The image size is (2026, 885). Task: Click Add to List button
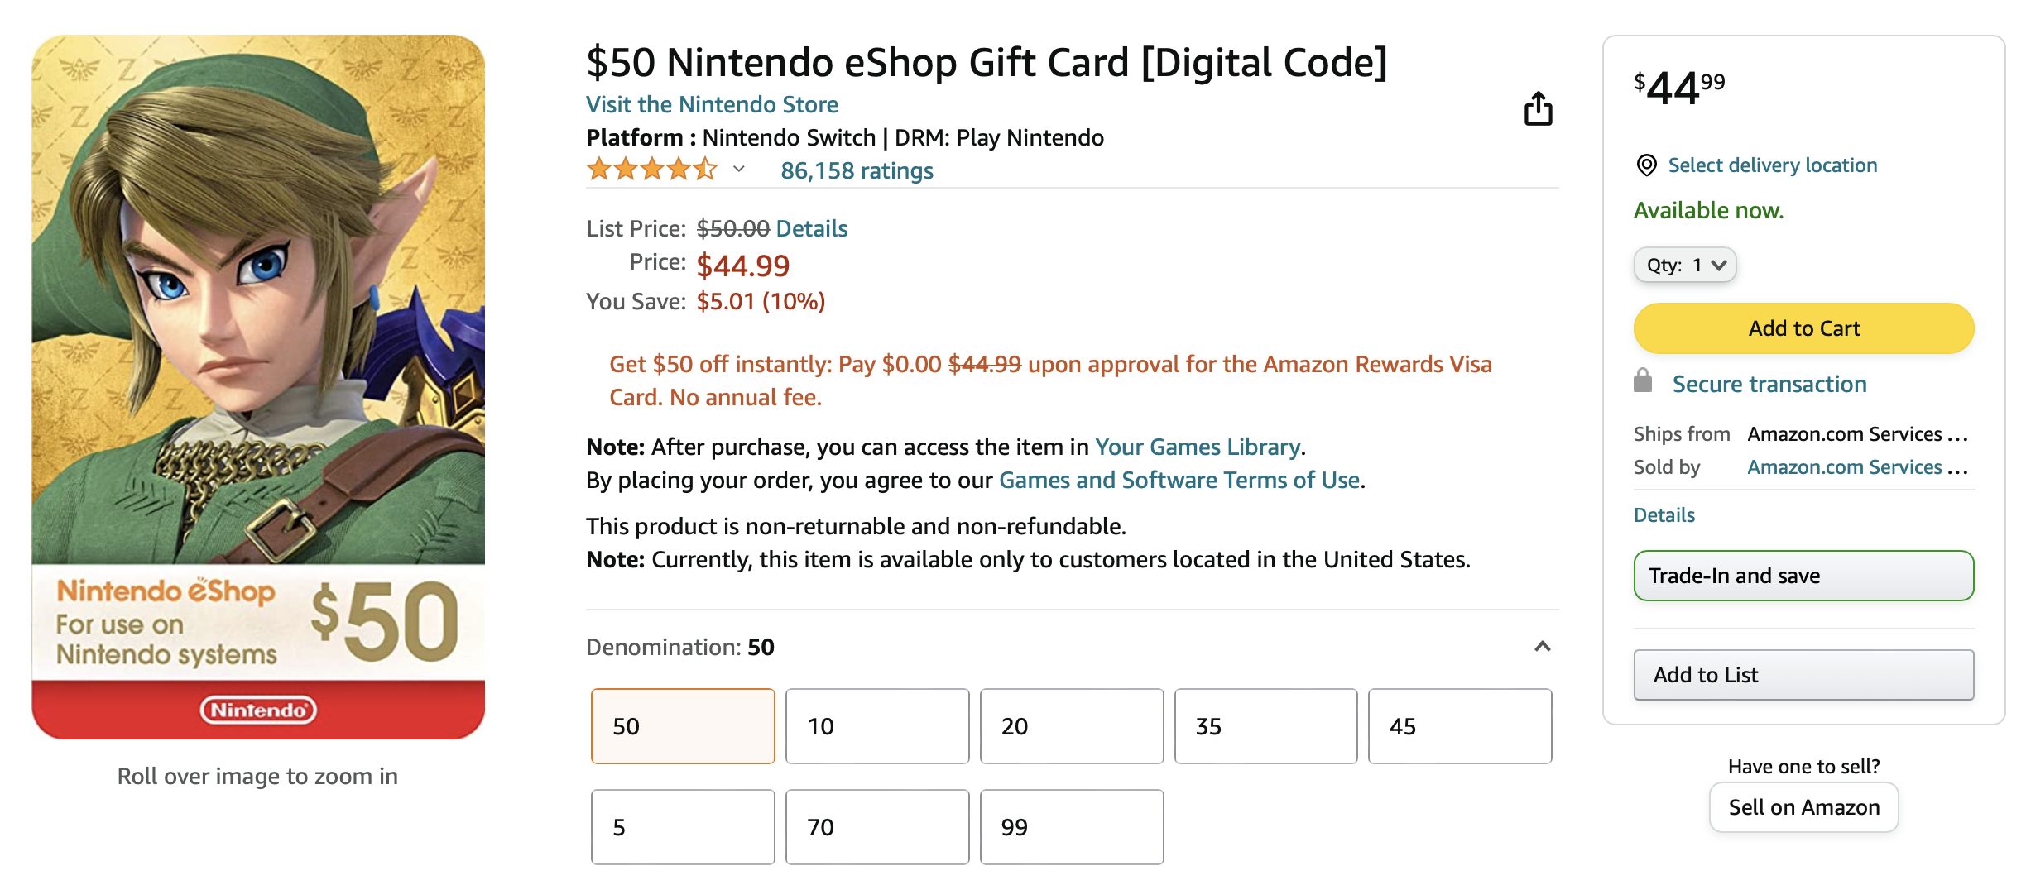tap(1803, 675)
